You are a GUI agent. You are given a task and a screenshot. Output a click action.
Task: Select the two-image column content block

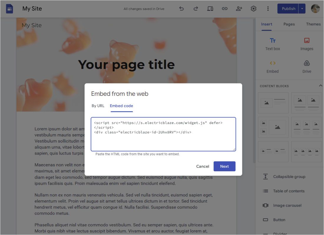coord(306,103)
